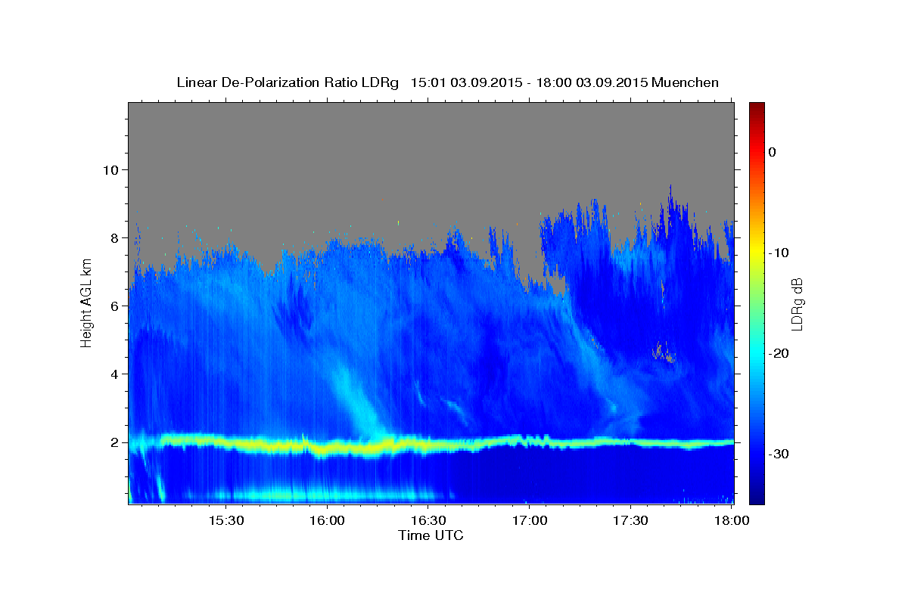Click the gray no-data region above 10 km

[431, 136]
